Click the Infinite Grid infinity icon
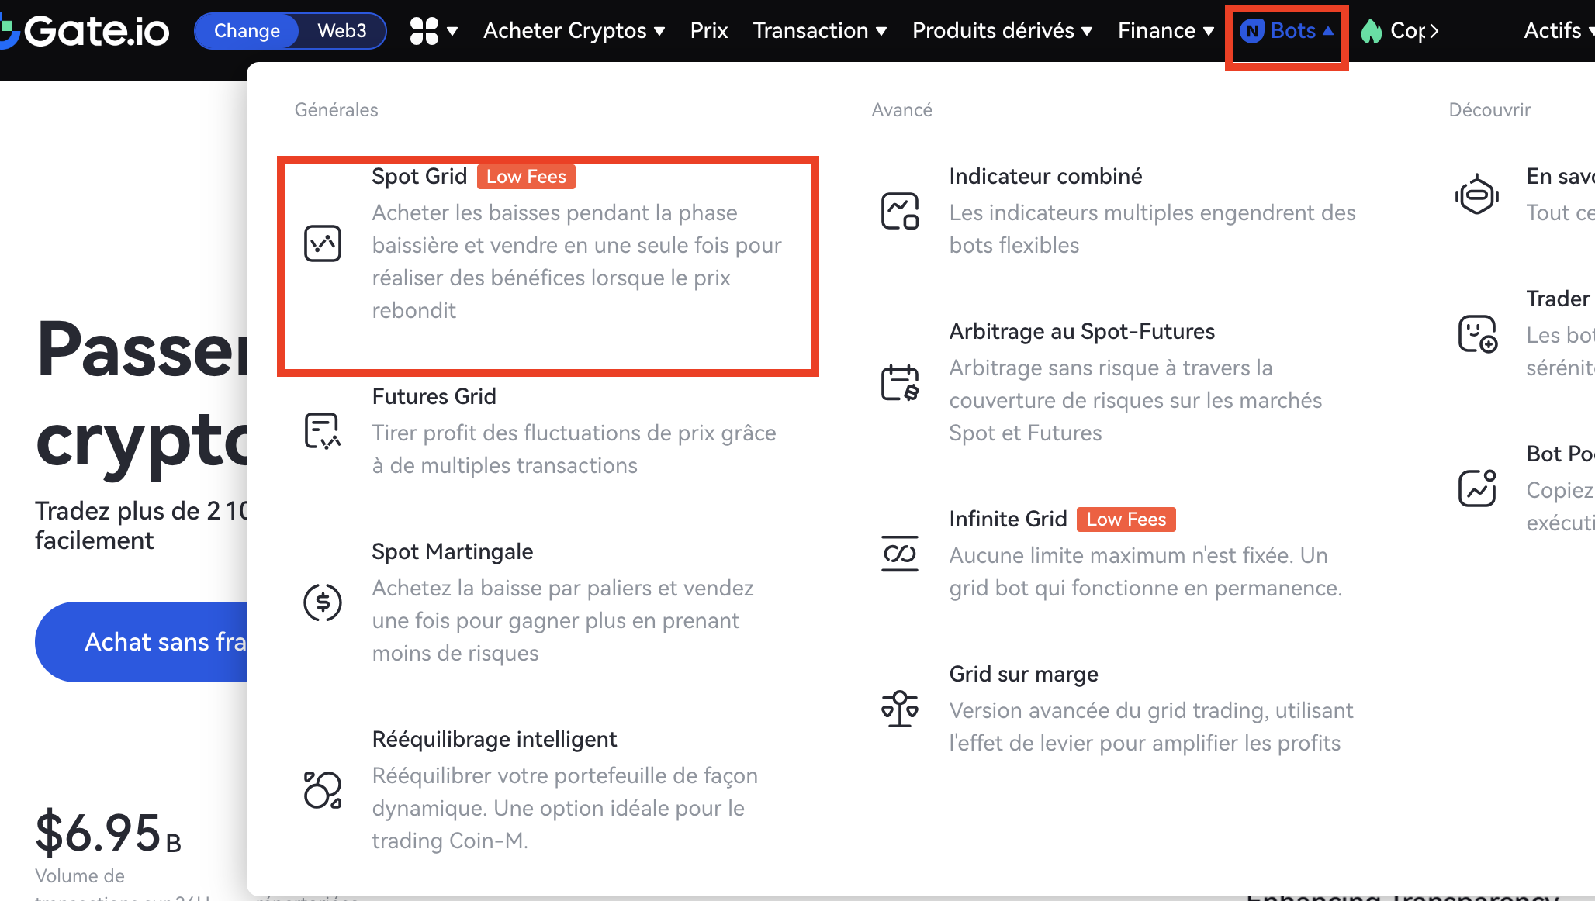 900,554
